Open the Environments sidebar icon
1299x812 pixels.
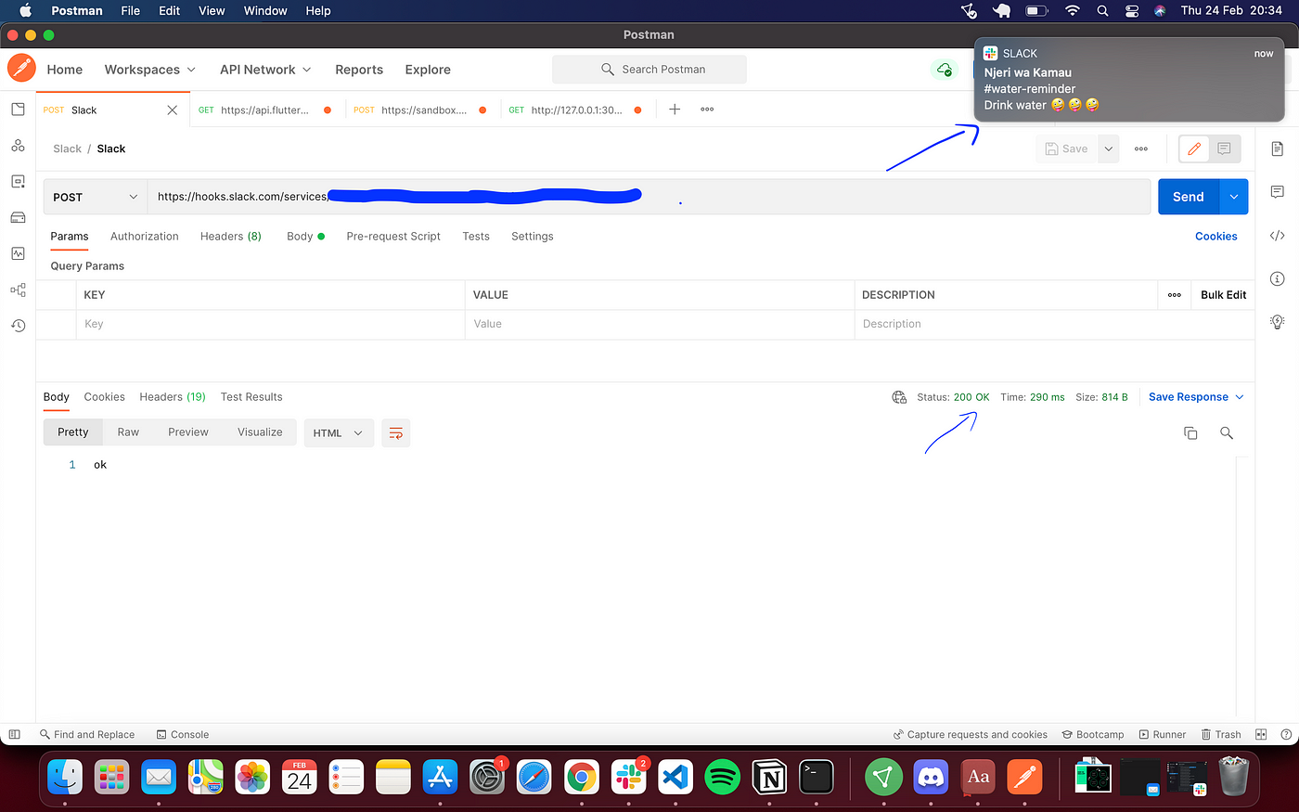tap(18, 181)
